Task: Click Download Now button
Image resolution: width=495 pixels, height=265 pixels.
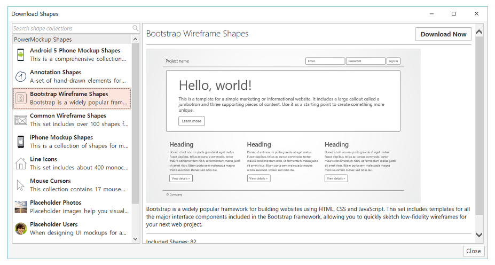Action: coord(443,34)
